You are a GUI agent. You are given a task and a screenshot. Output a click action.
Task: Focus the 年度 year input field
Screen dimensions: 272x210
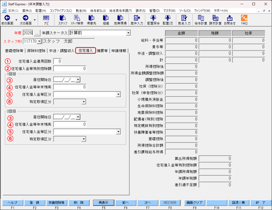click(28, 33)
